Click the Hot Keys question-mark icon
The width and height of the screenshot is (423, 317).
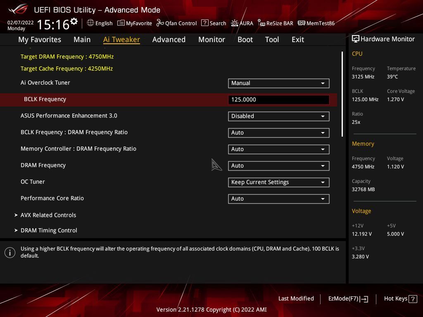pyautogui.click(x=413, y=299)
